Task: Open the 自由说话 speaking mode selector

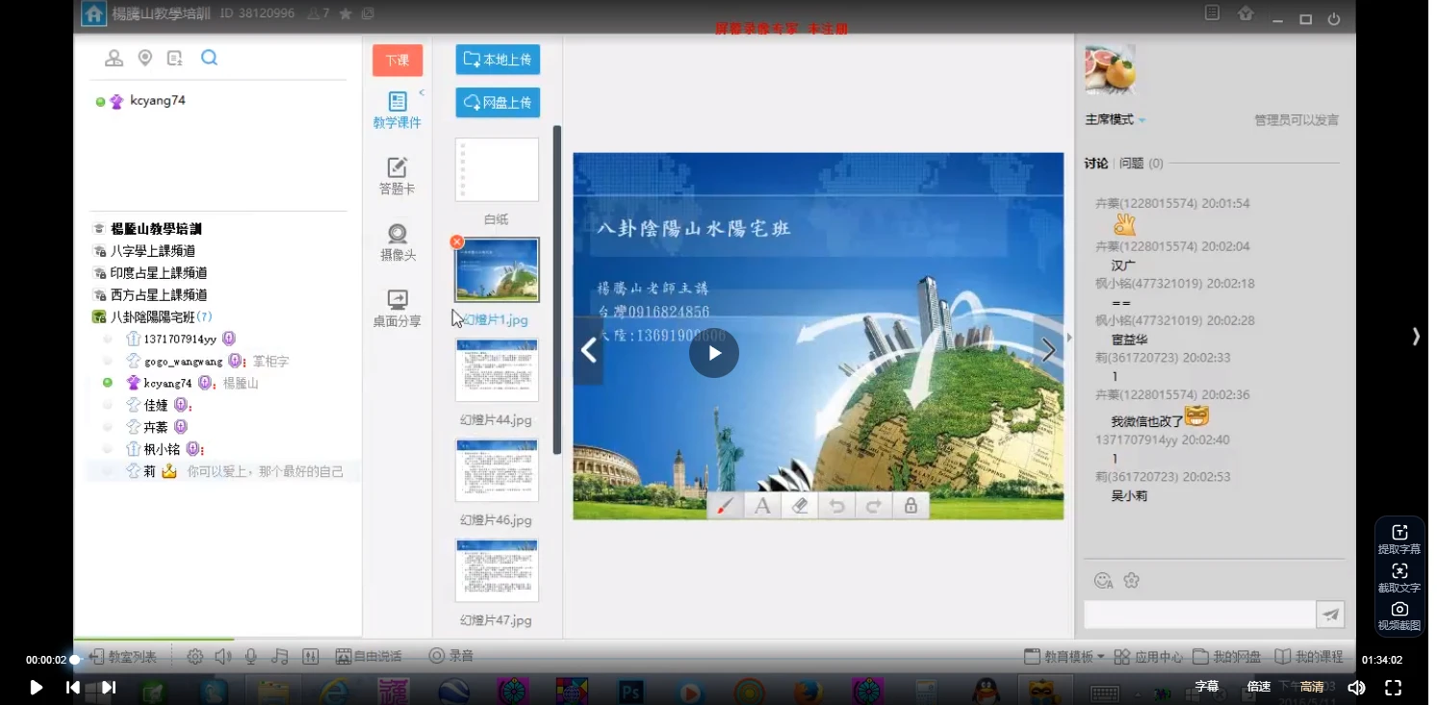Action: pyautogui.click(x=368, y=656)
